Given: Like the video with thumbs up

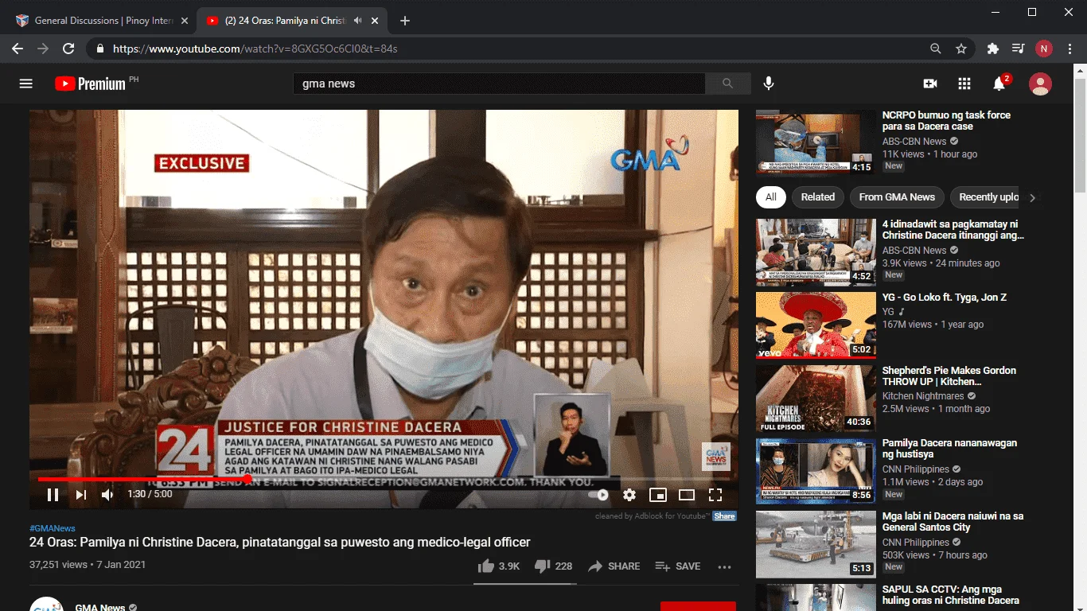Looking at the screenshot, I should tap(499, 566).
